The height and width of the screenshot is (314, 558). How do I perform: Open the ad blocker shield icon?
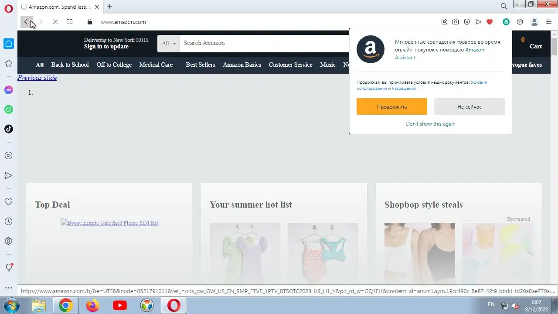click(x=467, y=22)
